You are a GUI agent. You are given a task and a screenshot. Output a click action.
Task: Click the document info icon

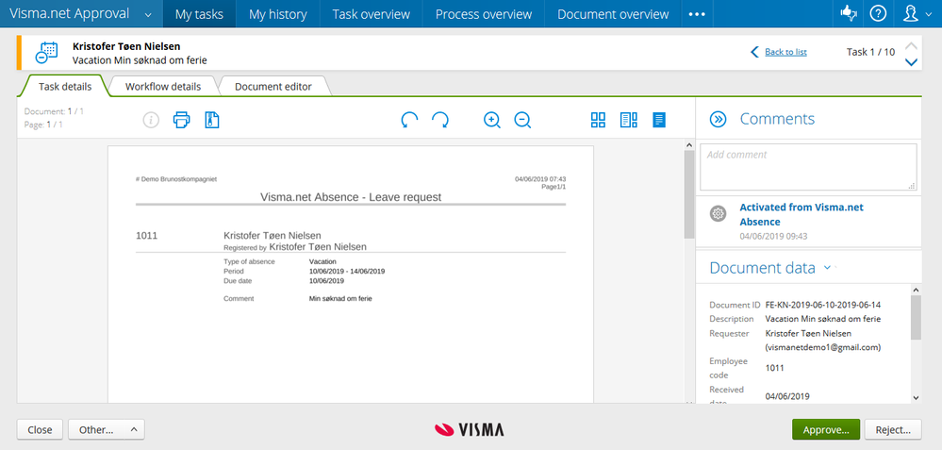151,120
